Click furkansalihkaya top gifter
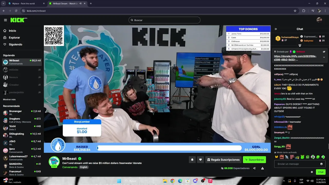 pyautogui.click(x=290, y=37)
